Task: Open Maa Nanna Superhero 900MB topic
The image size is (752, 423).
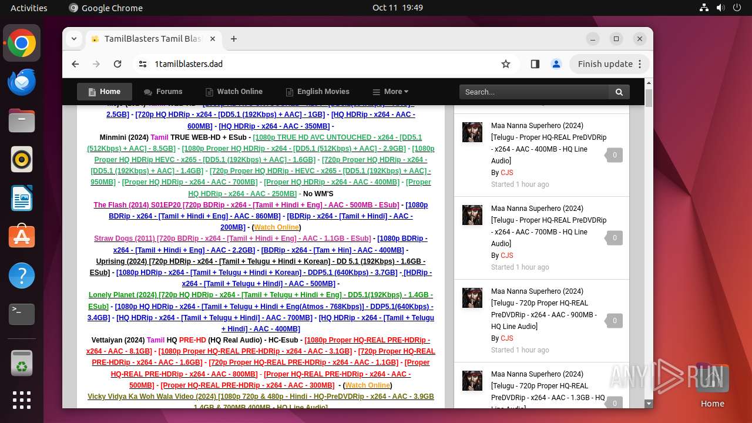Action: 544,308
